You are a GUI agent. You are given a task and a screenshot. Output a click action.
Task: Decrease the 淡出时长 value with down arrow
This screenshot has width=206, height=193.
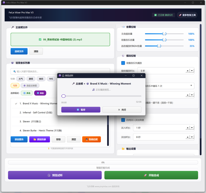(192, 137)
